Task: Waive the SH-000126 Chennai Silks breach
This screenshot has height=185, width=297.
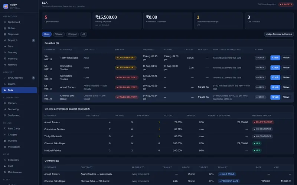Action: (x=286, y=97)
